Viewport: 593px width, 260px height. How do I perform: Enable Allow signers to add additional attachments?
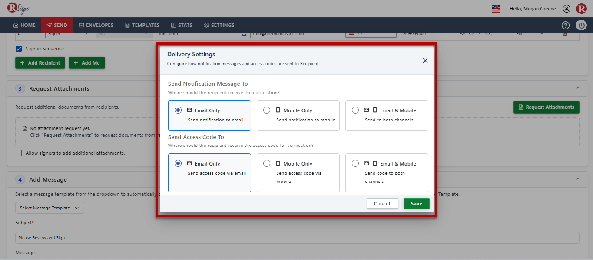point(19,153)
